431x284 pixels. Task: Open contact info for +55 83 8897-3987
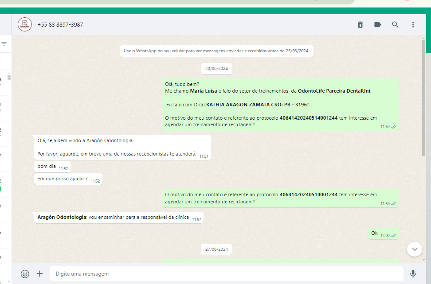60,25
